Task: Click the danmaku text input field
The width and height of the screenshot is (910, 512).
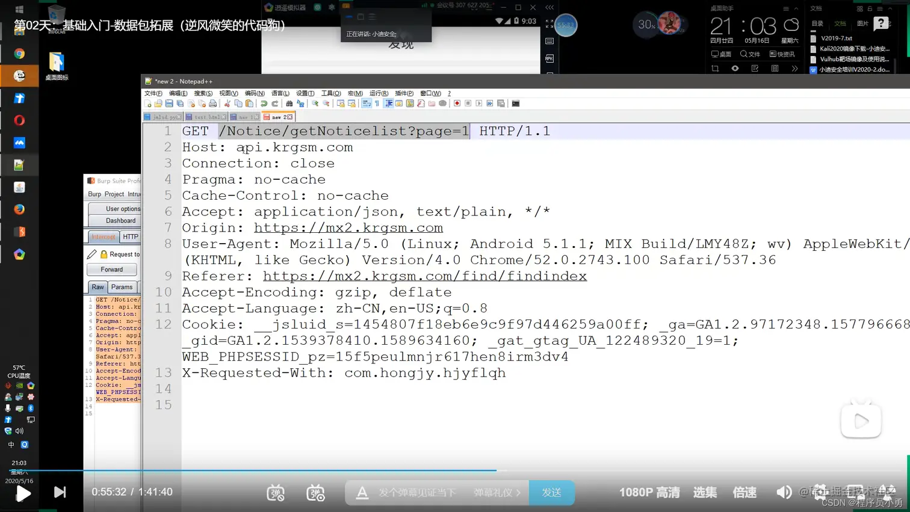Action: click(417, 493)
